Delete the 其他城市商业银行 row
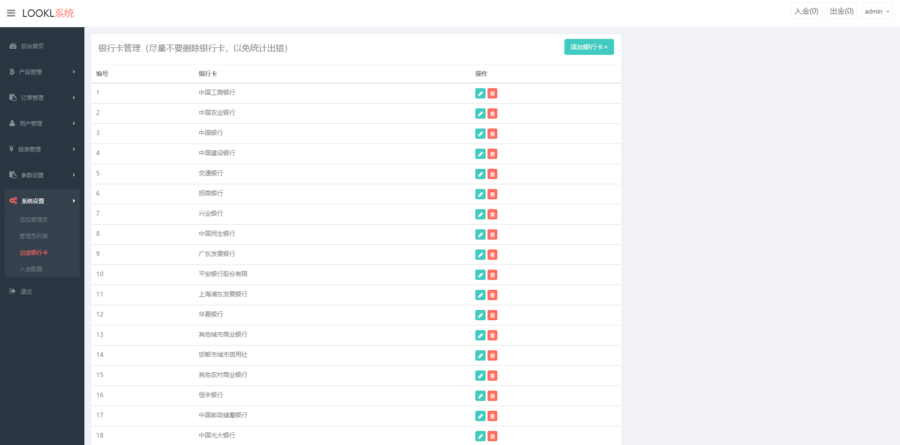This screenshot has width=900, height=445. coord(492,335)
